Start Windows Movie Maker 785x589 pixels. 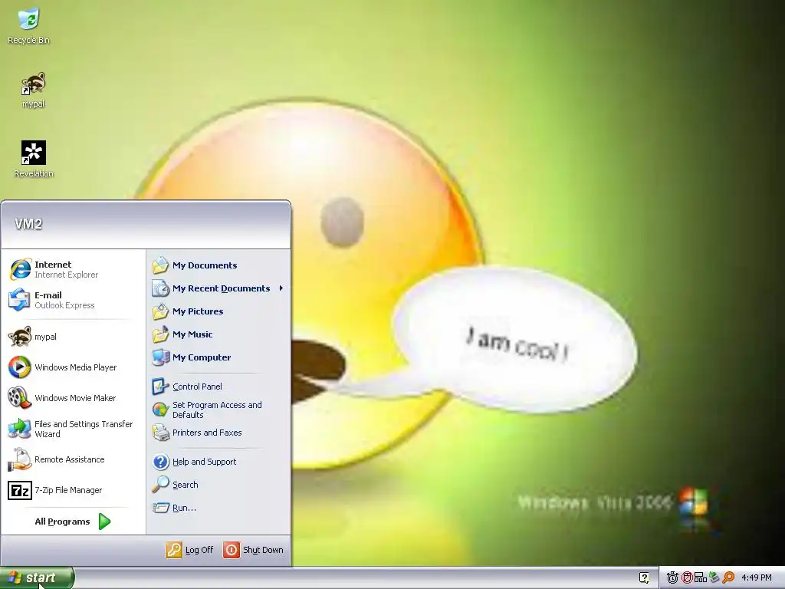[73, 398]
